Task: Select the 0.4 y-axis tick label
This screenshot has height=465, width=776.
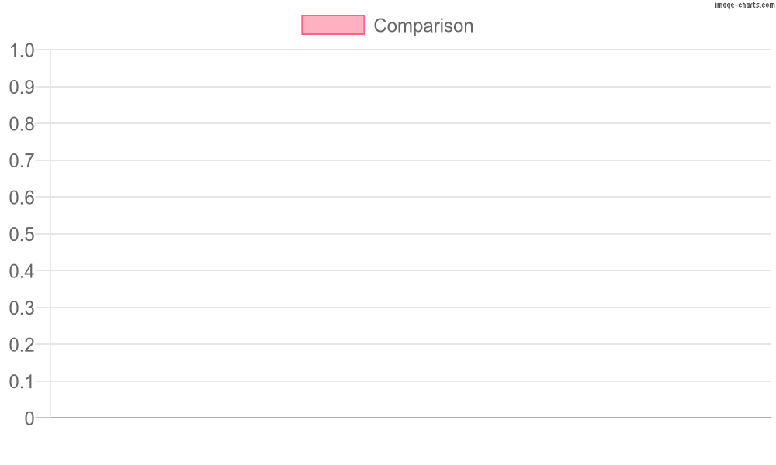Action: click(22, 271)
